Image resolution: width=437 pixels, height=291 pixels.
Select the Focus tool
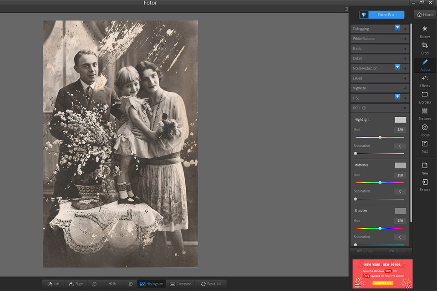click(424, 130)
